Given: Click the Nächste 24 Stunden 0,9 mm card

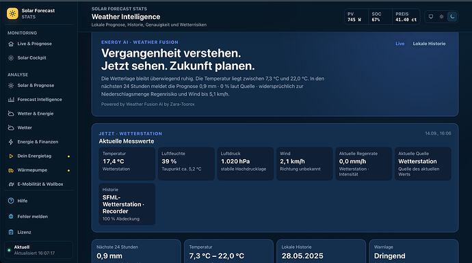Looking at the screenshot, I should point(136,251).
